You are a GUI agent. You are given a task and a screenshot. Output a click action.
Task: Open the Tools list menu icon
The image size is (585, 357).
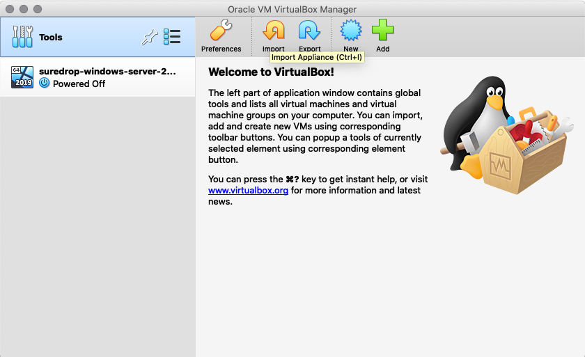(x=172, y=37)
